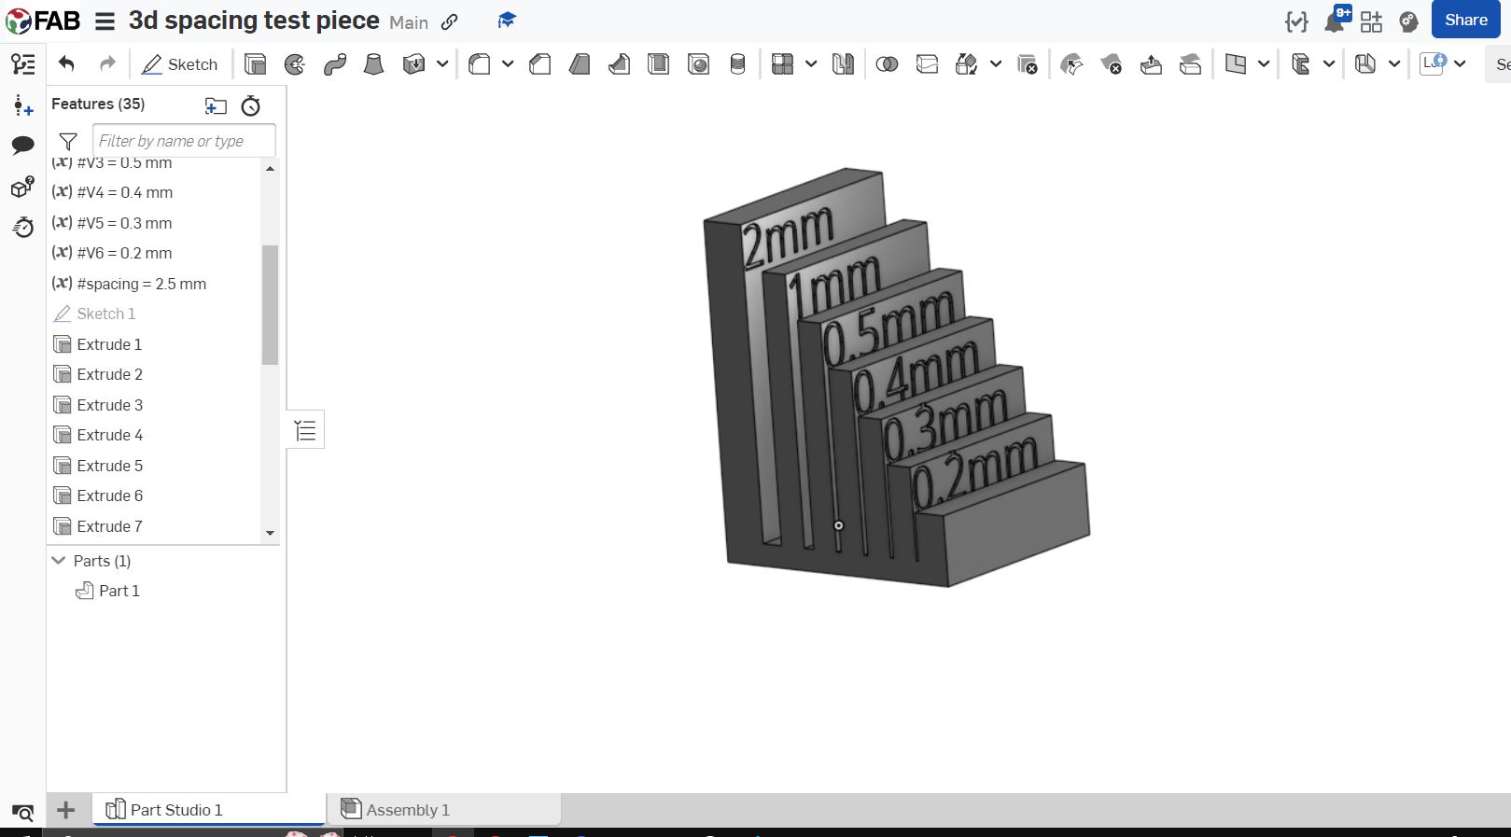Expand the Sheet metal dropdown arrow
Viewport: 1511px width, 837px height.
tap(1394, 64)
